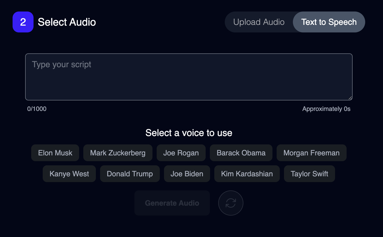Switch to Upload Audio mode
383x237 pixels.
259,22
